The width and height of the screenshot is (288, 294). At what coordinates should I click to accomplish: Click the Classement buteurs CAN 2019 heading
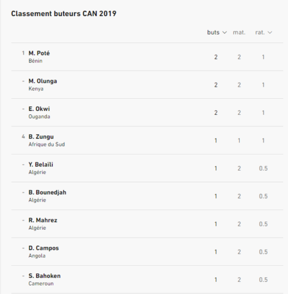coord(64,14)
